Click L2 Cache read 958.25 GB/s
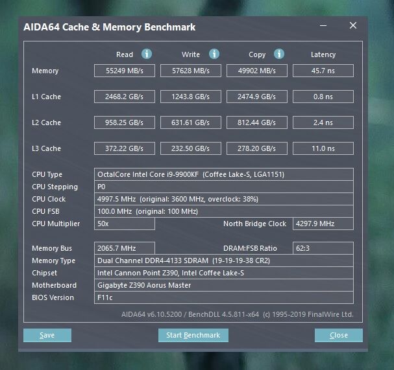Image resolution: width=394 pixels, height=370 pixels. coord(125,122)
